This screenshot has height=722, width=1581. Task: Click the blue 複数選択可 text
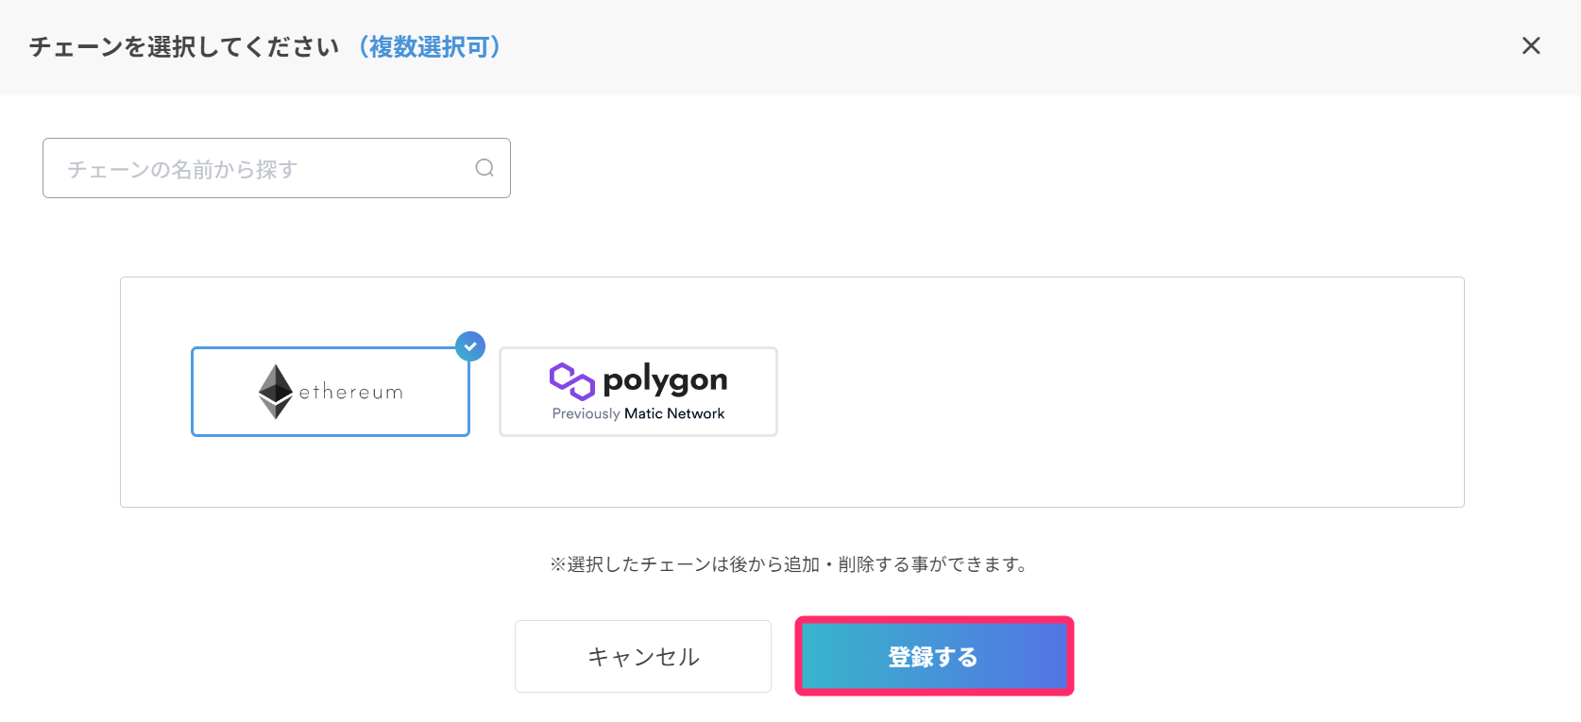pyautogui.click(x=429, y=46)
